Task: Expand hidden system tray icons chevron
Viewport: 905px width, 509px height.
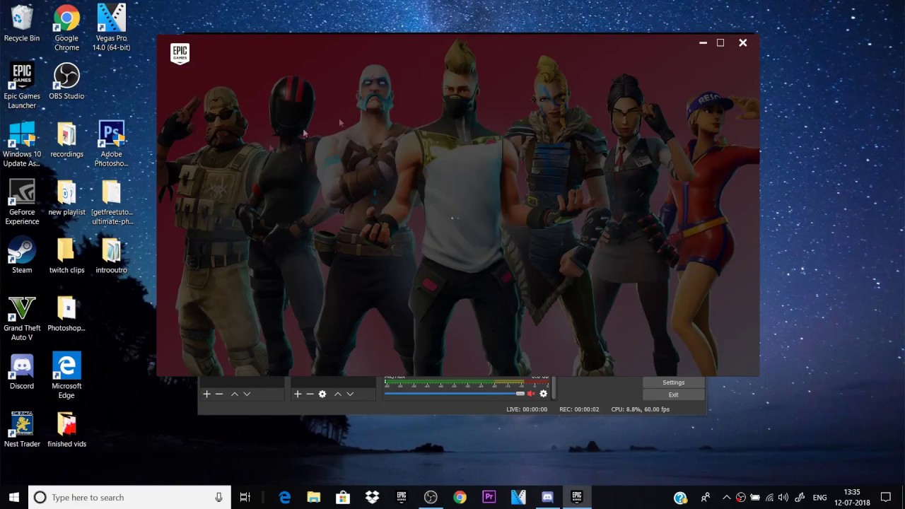Action: [726, 497]
